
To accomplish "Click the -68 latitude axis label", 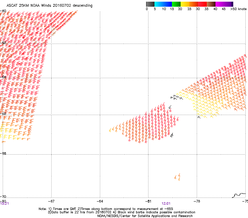I will (3, 154).
